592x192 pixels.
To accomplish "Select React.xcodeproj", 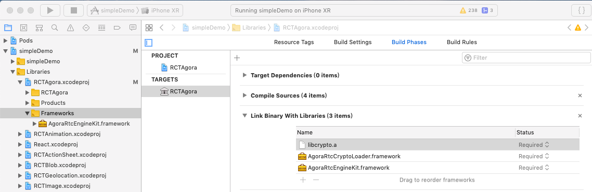I will pos(56,144).
